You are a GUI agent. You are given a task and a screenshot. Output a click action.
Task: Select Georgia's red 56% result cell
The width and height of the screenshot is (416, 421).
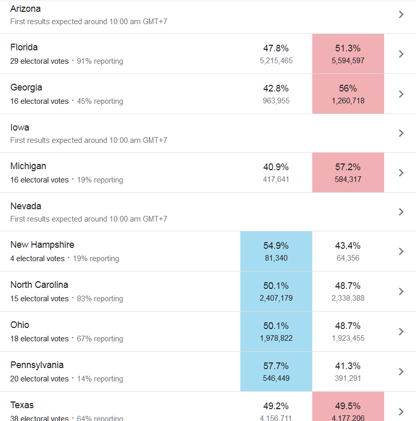(348, 94)
